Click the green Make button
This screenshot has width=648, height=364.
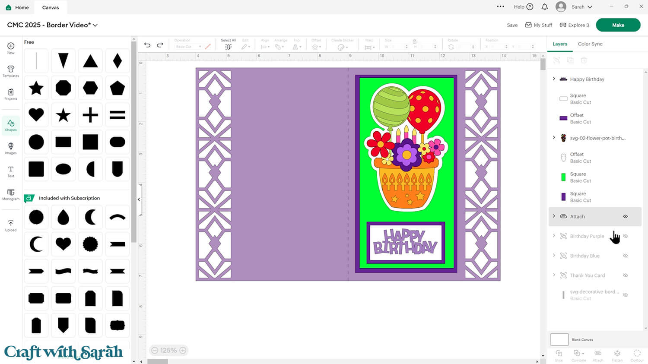618,25
